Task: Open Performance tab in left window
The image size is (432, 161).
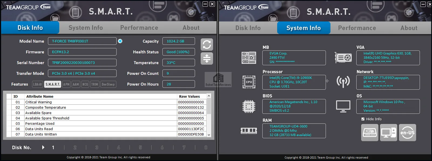Action: click(139, 28)
